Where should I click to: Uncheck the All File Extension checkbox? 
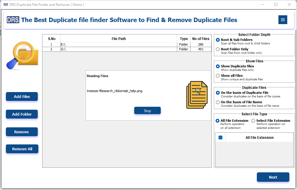pos(220,137)
